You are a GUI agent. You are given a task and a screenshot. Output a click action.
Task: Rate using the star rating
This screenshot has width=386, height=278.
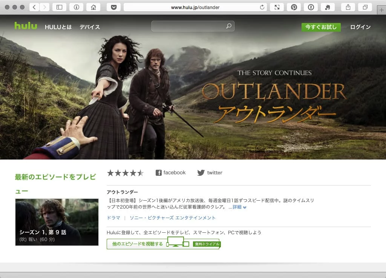tap(125, 173)
